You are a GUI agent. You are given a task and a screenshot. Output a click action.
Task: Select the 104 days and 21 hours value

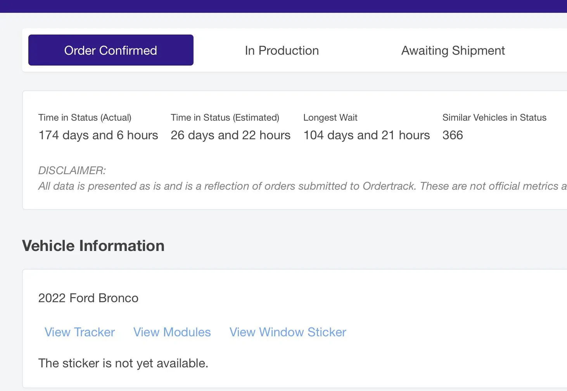[x=366, y=135]
